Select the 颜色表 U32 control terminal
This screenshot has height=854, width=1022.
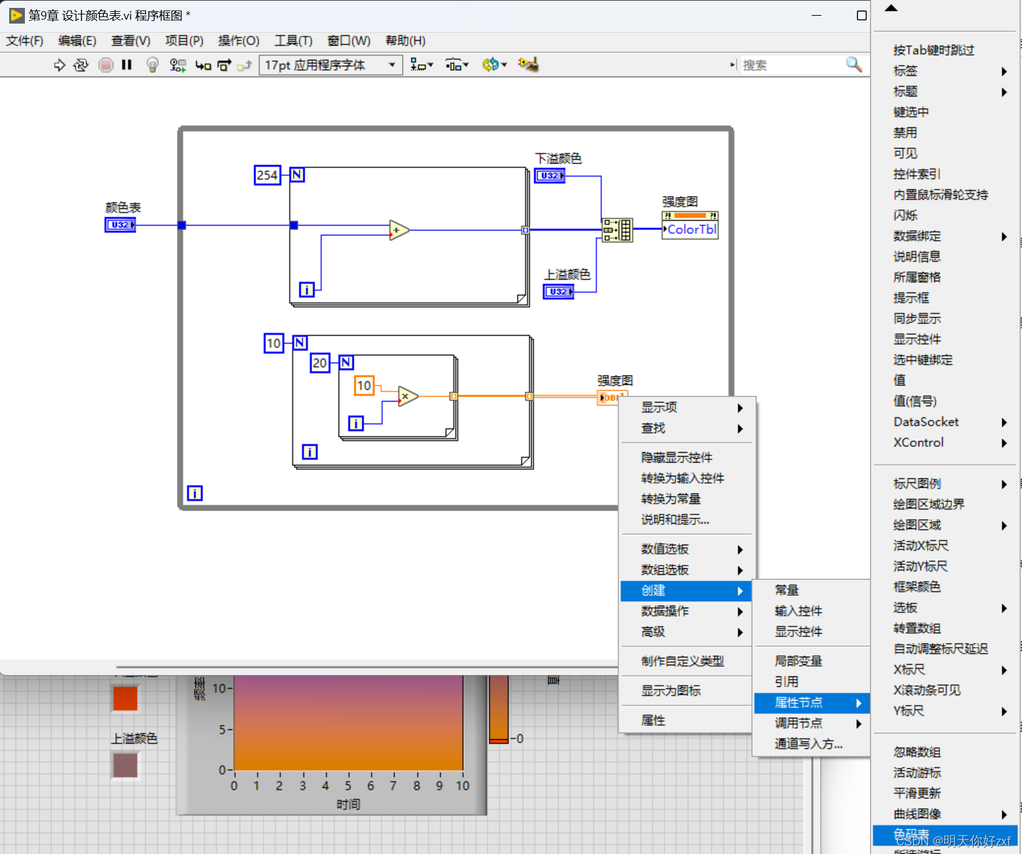[x=120, y=225]
